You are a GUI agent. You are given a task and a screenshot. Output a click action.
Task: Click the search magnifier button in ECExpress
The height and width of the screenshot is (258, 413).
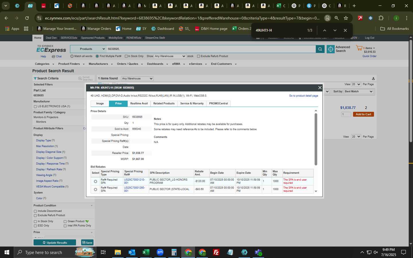tap(320, 49)
